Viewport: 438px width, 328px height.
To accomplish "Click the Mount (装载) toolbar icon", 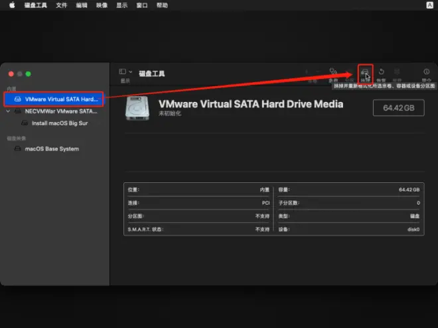I will coord(397,72).
